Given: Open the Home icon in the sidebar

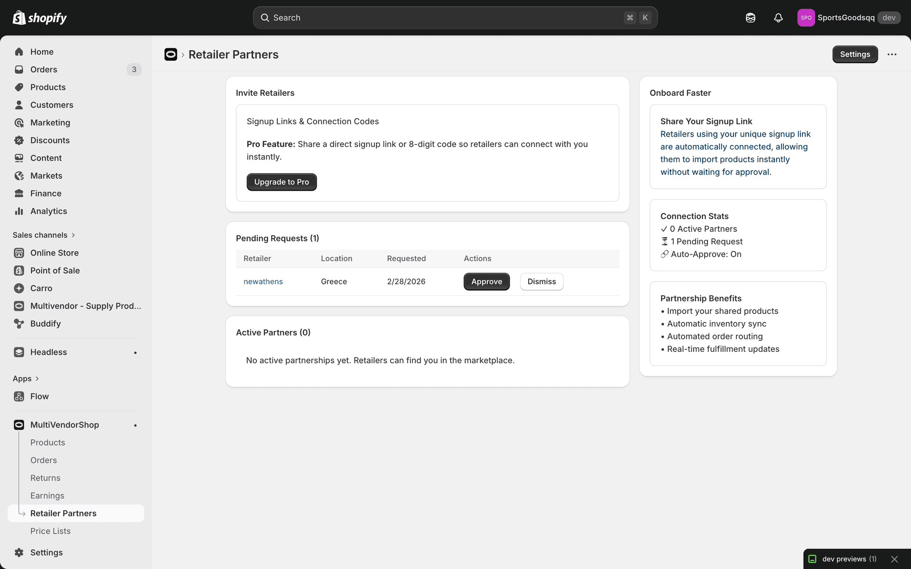Looking at the screenshot, I should coord(19,52).
